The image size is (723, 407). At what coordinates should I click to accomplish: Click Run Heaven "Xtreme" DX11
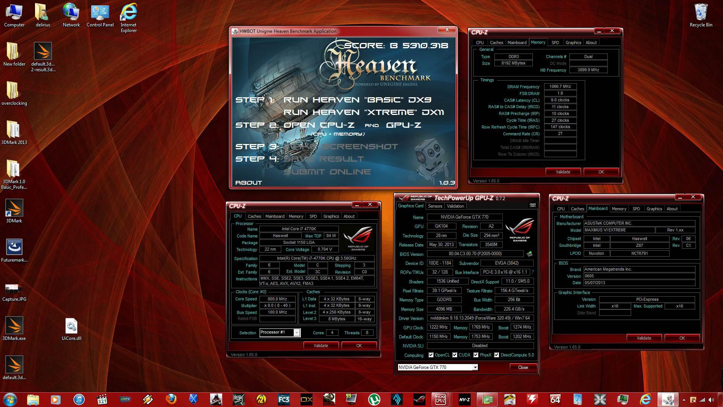[364, 112]
